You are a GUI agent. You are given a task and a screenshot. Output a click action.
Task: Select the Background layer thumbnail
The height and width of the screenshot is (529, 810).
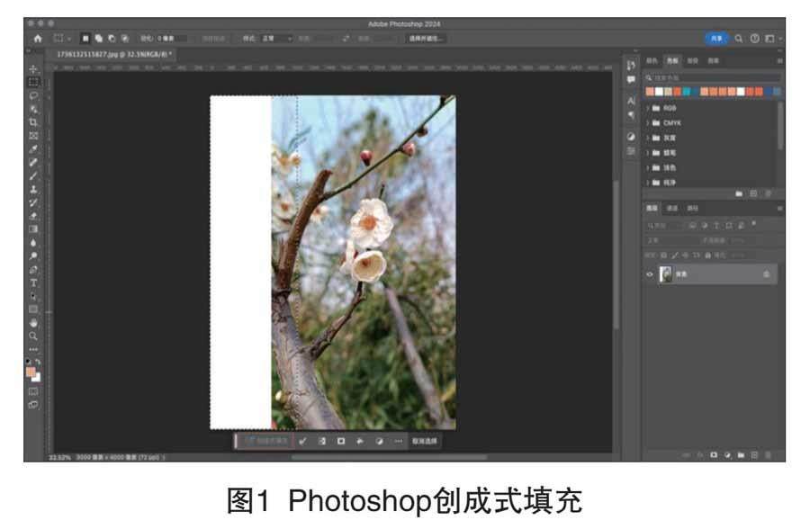[665, 274]
